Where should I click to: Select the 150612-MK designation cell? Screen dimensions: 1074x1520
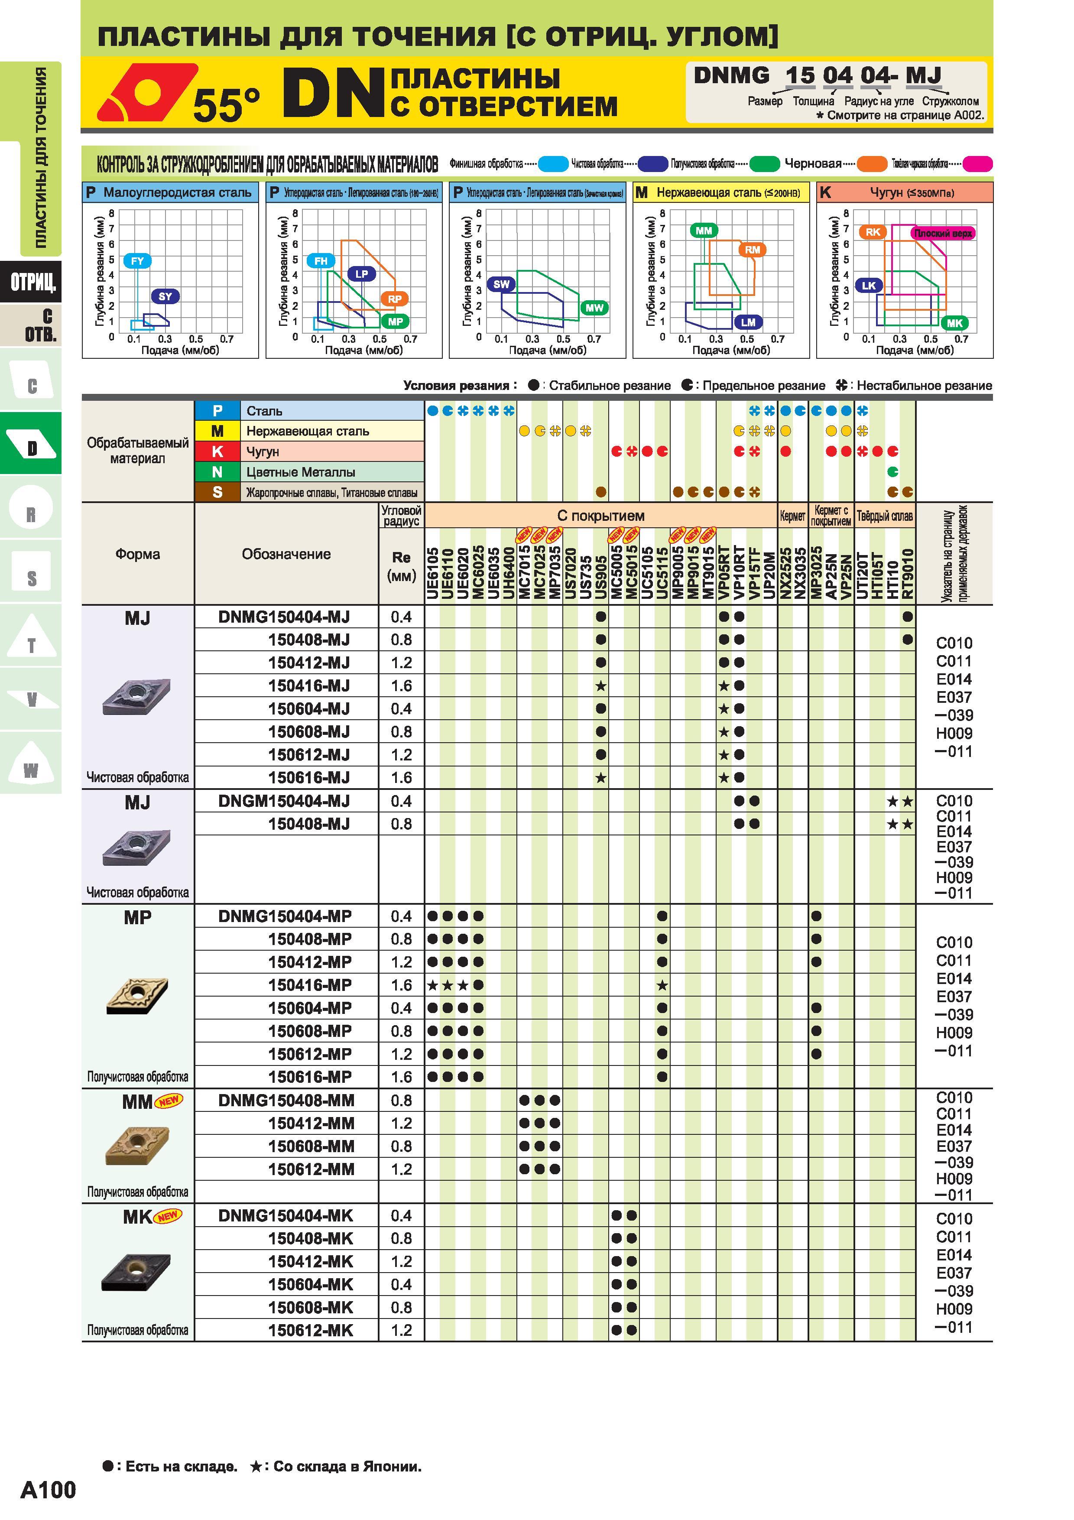click(286, 1330)
